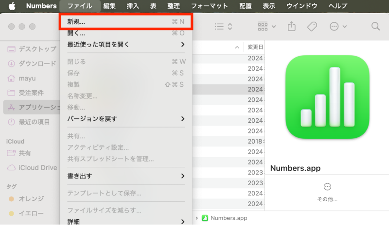Screen dimensions: 389x225
Task: Close the open ファイル menu
Action: coord(80,6)
